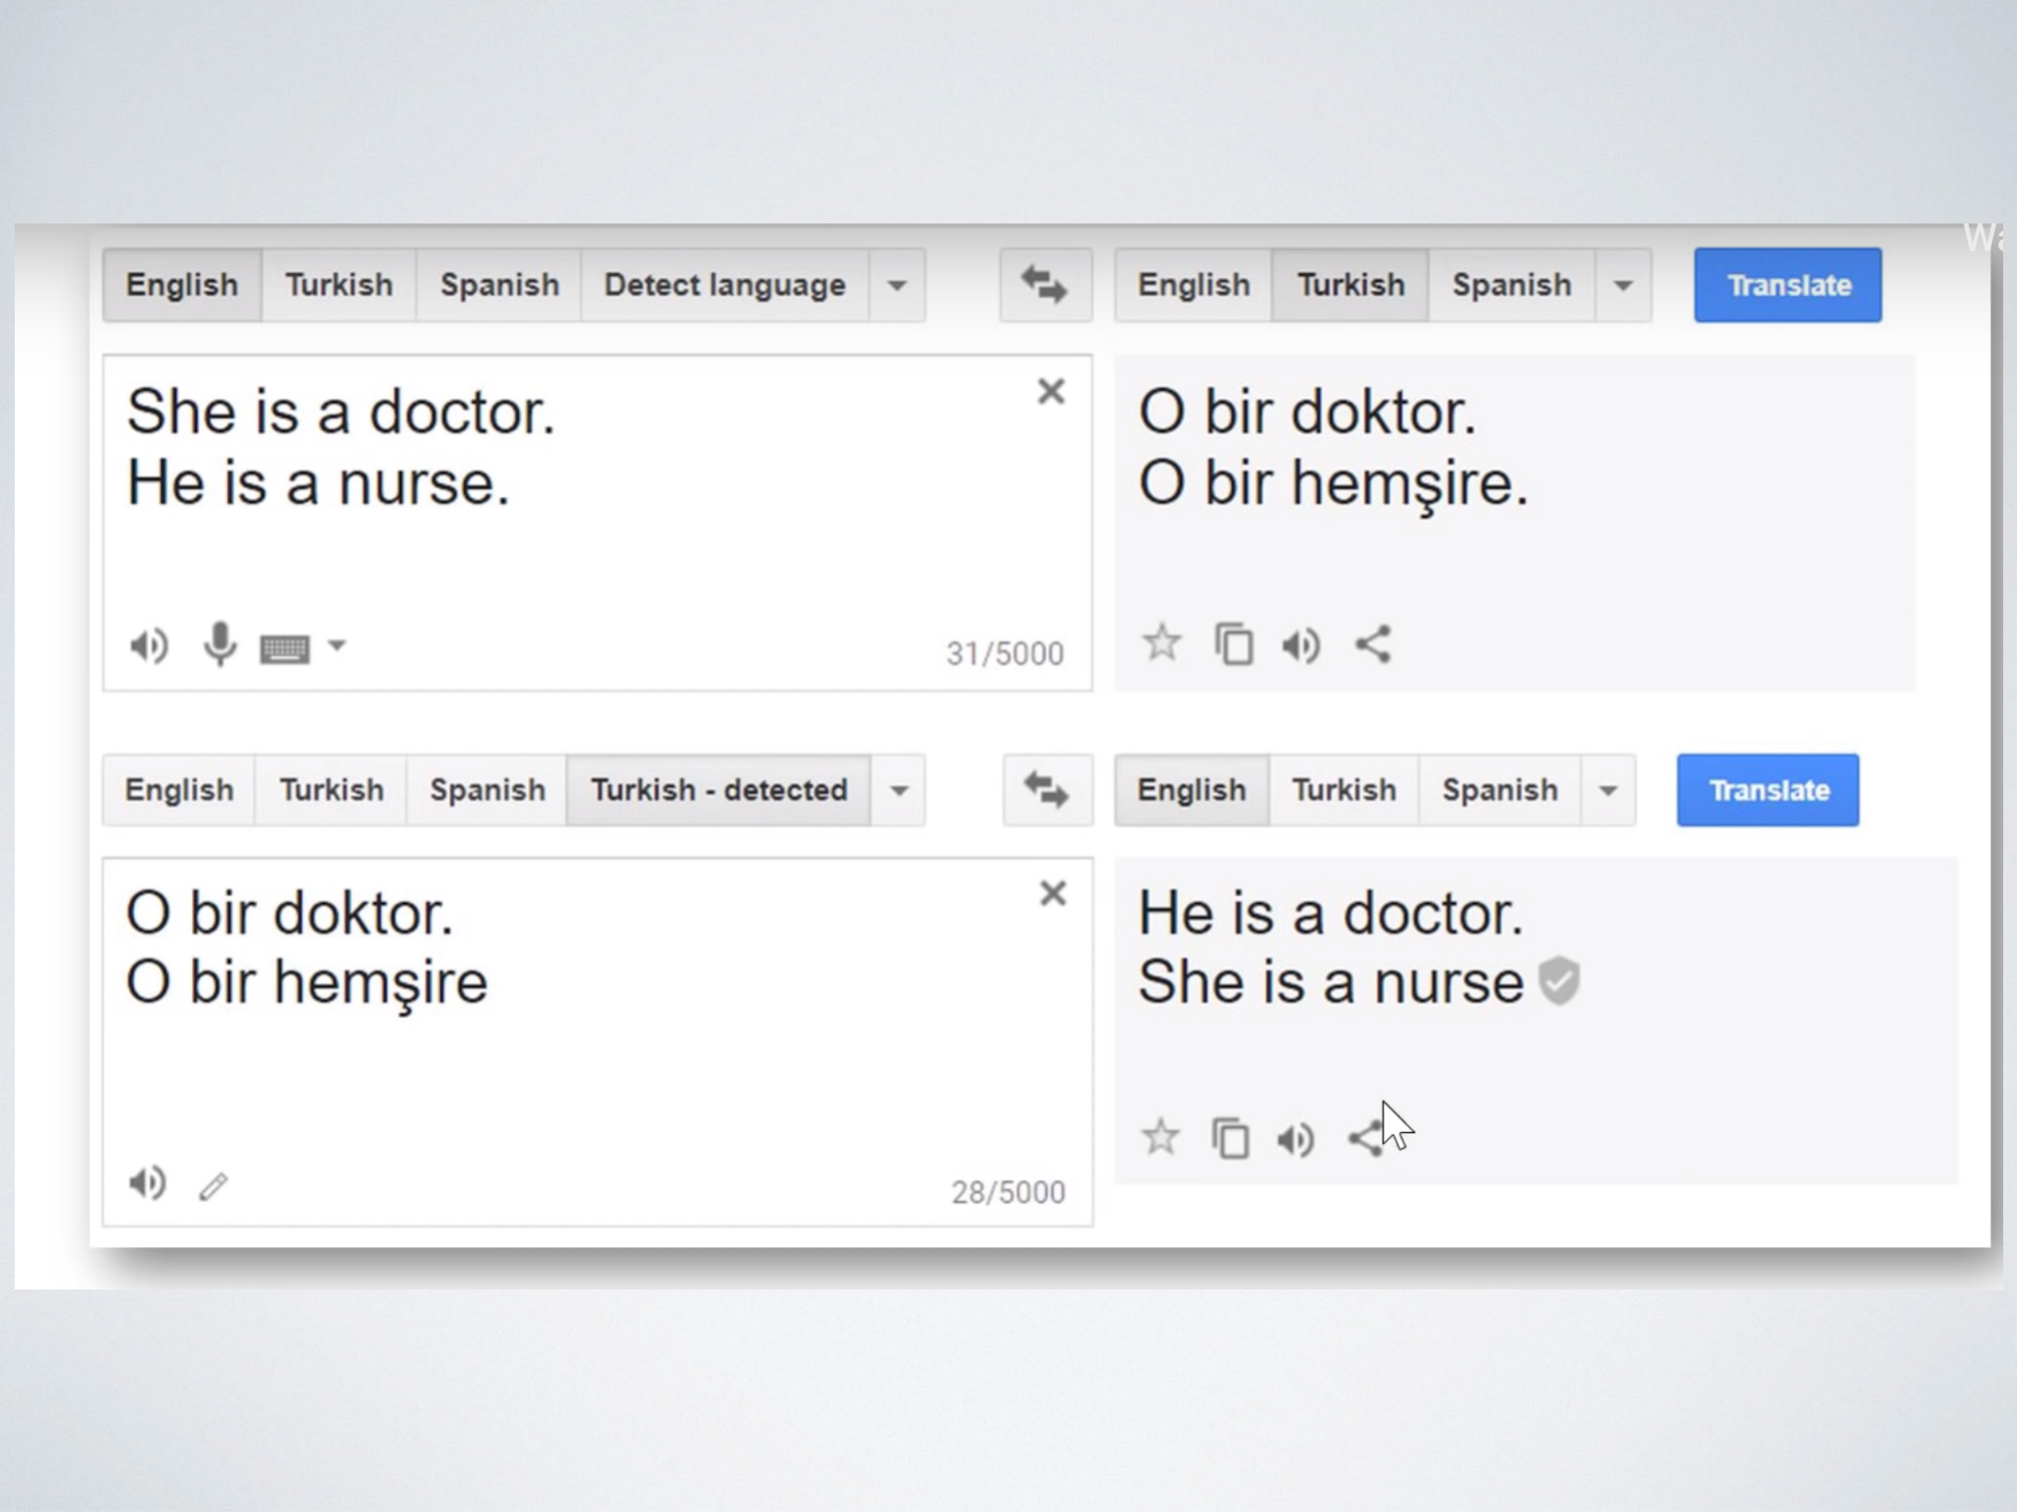Expand the bottom target language dropdown arrow

click(x=1607, y=790)
